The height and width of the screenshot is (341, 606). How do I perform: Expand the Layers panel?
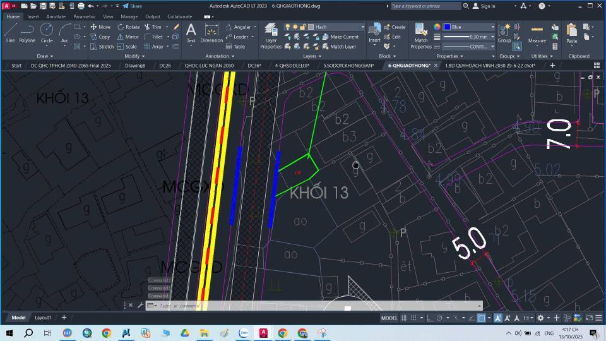pyautogui.click(x=312, y=56)
